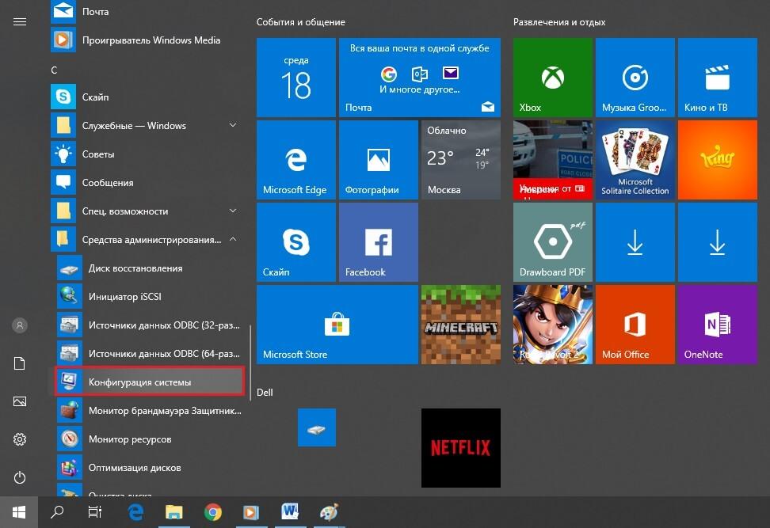Click the Power button in Start
The height and width of the screenshot is (528, 770).
coord(20,477)
